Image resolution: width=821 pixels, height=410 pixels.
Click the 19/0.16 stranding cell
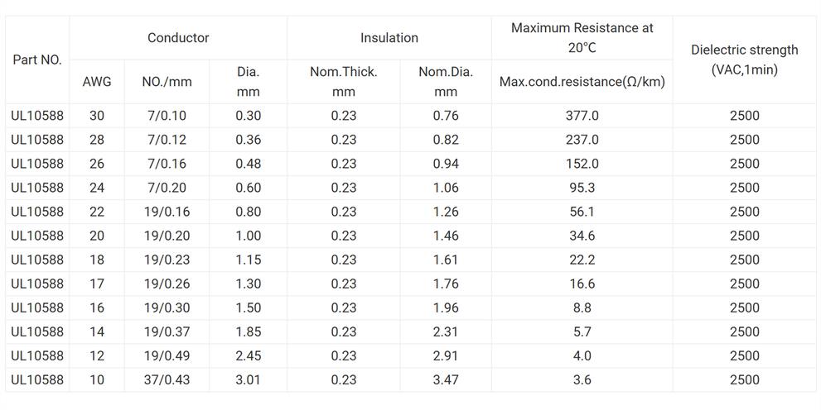point(167,212)
